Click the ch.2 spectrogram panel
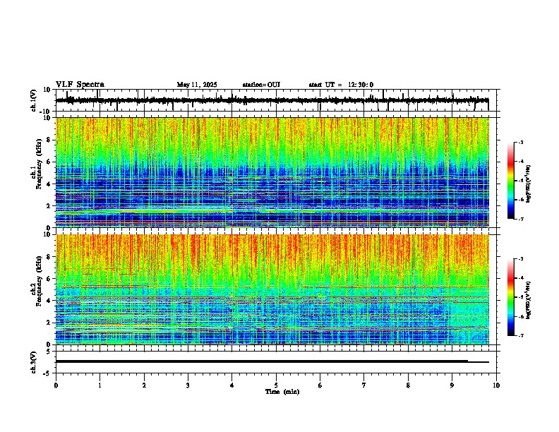Viewport: 559px width, 432px height. (272, 289)
